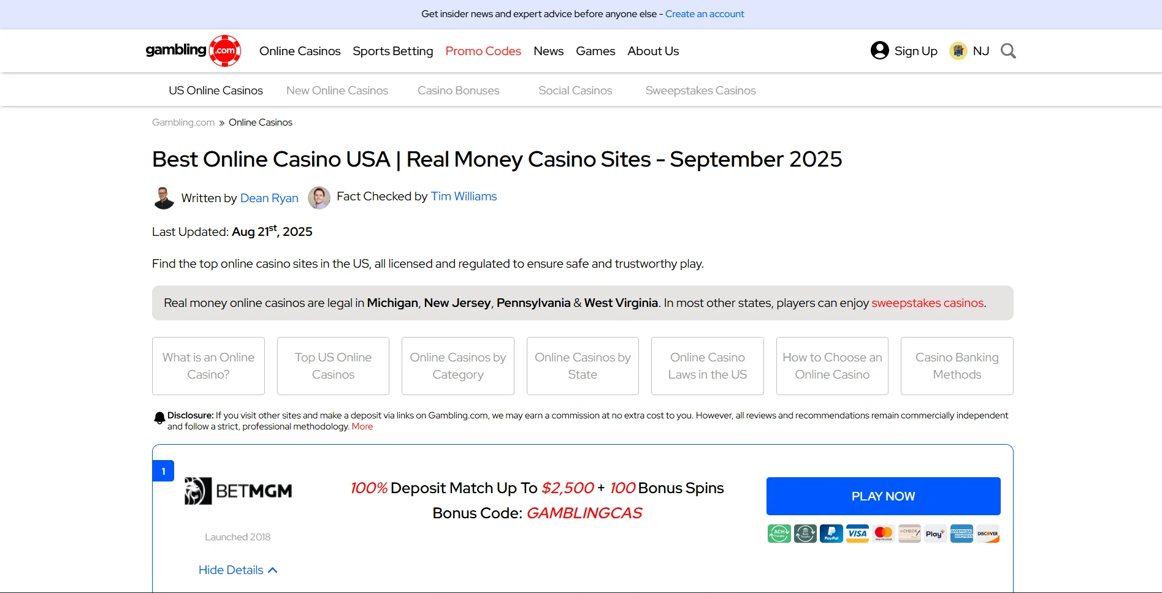The width and height of the screenshot is (1162, 593).
Task: Open the Promo Codes menu item
Action: pyautogui.click(x=483, y=51)
